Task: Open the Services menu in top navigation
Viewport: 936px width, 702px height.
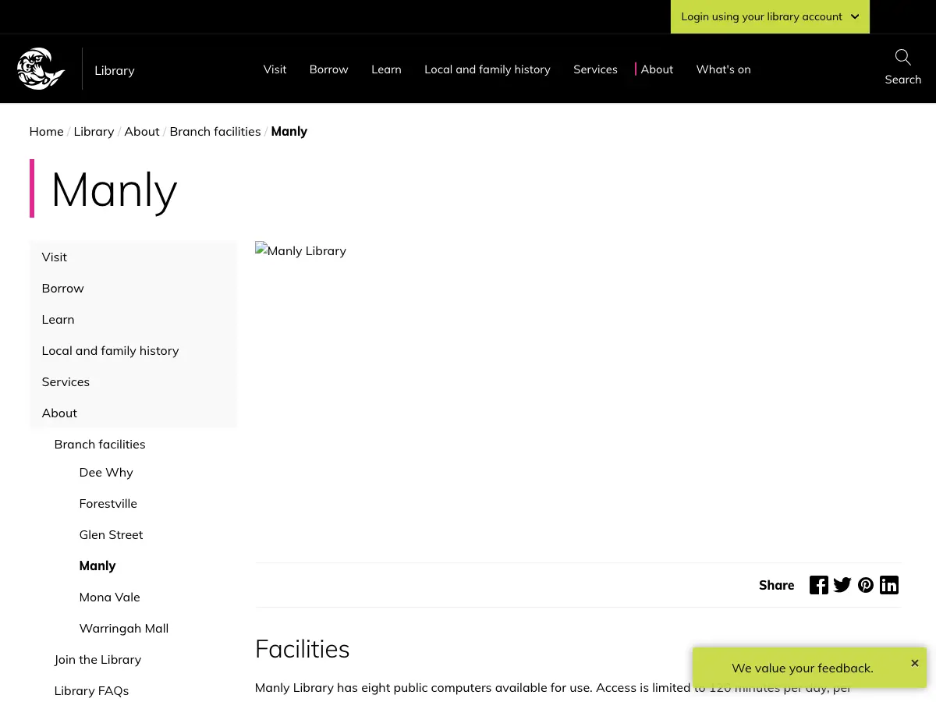Action: [595, 69]
